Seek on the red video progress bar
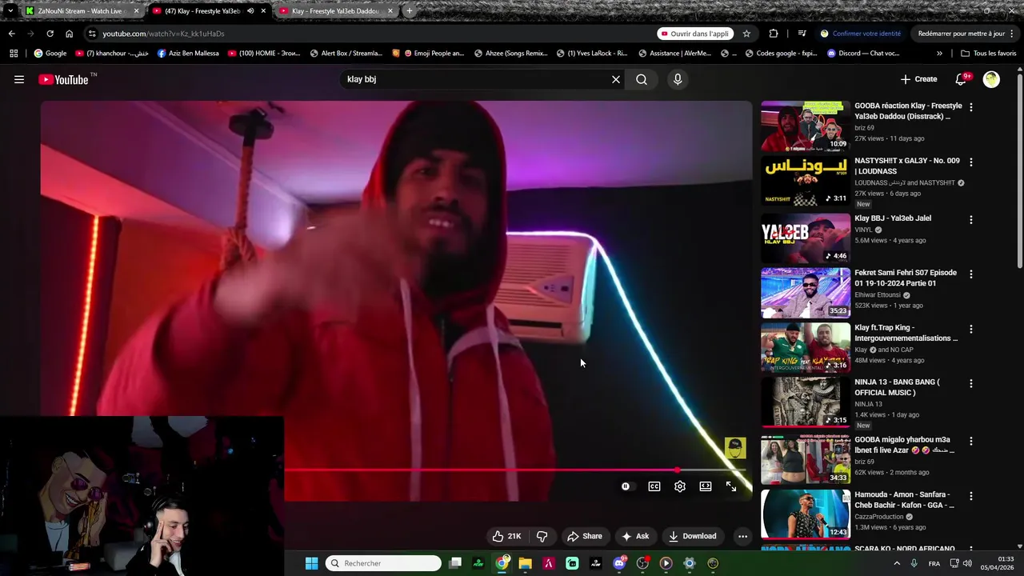Viewport: 1024px width, 576px height. coord(516,470)
